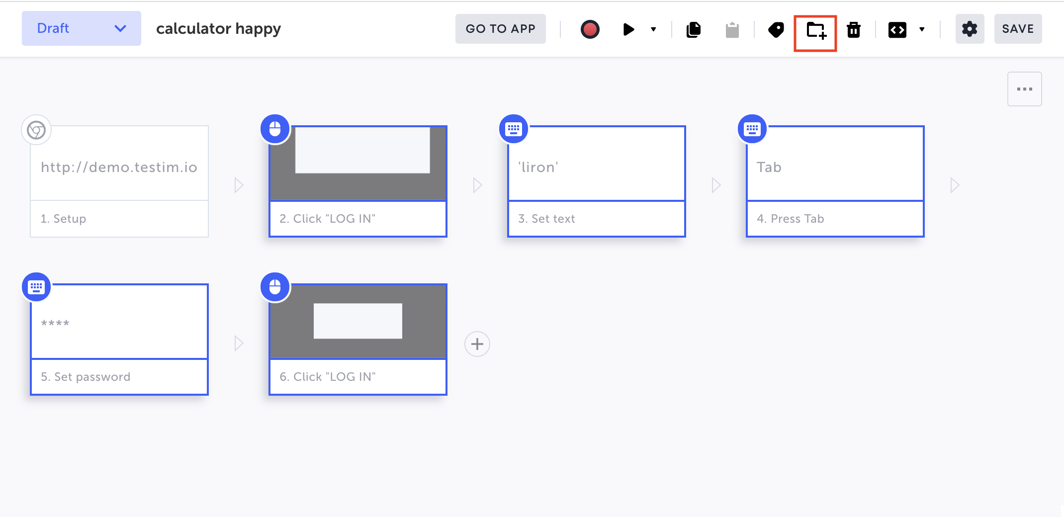This screenshot has width=1064, height=517.
Task: Click the GO TO APP button
Action: click(500, 29)
